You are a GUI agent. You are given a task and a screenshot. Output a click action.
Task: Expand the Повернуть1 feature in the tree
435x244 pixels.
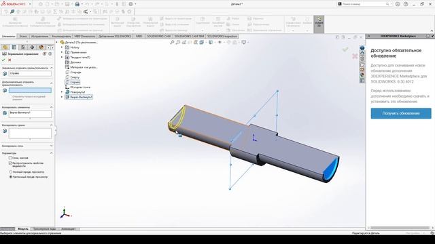pyautogui.click(x=62, y=92)
